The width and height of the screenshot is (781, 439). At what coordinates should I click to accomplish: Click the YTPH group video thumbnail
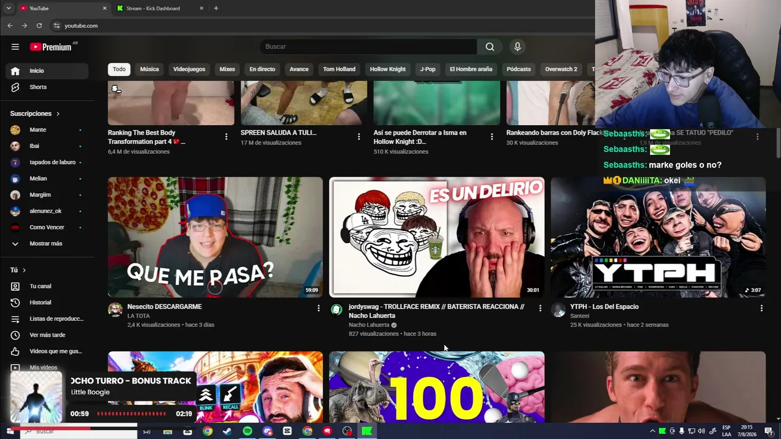point(658,237)
